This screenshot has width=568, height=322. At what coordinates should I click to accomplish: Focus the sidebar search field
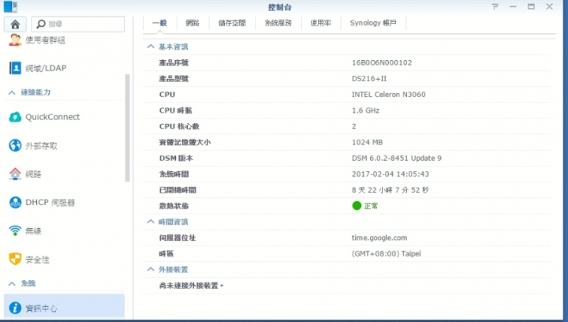[x=78, y=24]
